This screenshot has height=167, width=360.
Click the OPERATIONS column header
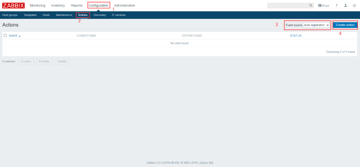[192, 36]
